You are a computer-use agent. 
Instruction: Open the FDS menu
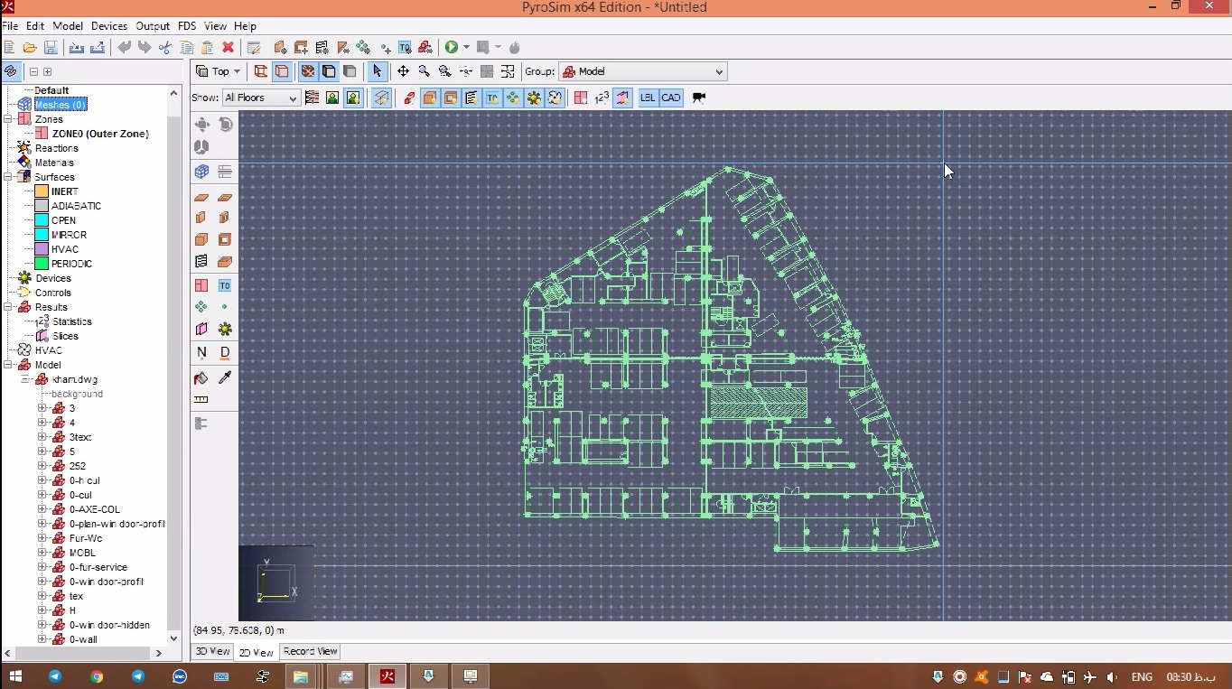[x=187, y=26]
